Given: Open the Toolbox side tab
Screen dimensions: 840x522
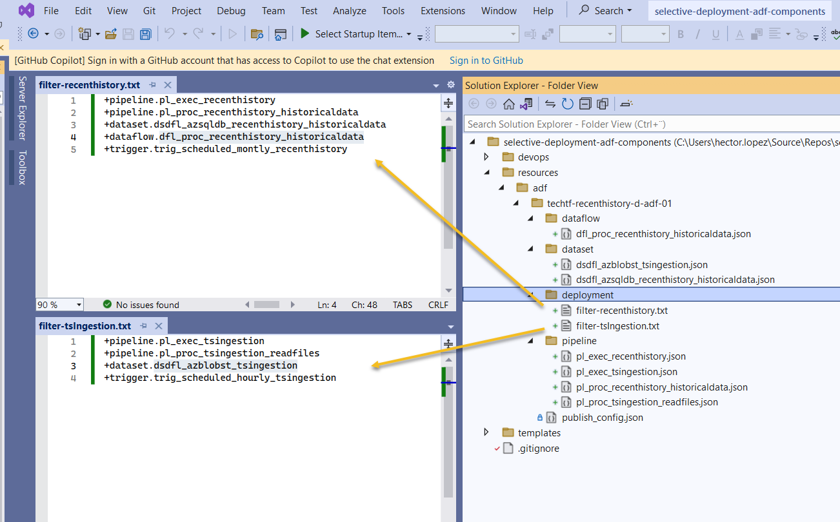Looking at the screenshot, I should (22, 168).
